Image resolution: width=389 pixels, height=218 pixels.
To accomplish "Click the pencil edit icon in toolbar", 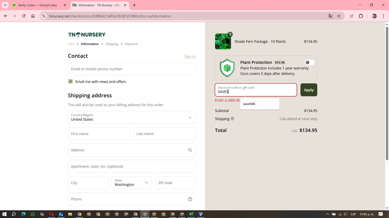I will click(x=351, y=16).
